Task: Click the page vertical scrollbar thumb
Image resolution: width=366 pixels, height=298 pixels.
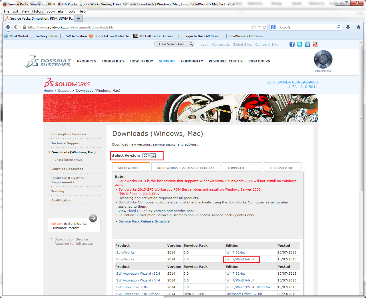Action: (x=361, y=118)
